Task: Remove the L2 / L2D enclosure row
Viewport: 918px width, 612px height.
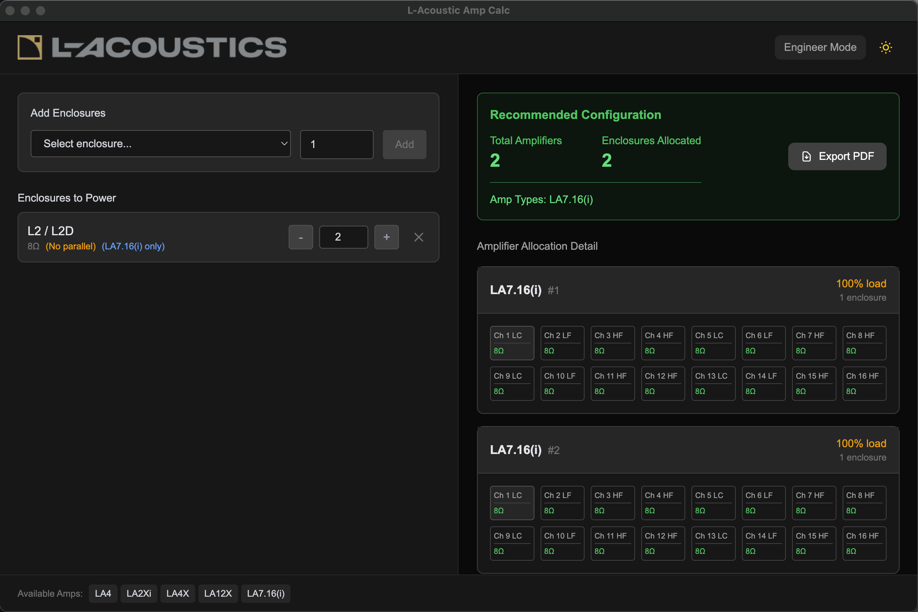Action: click(419, 237)
